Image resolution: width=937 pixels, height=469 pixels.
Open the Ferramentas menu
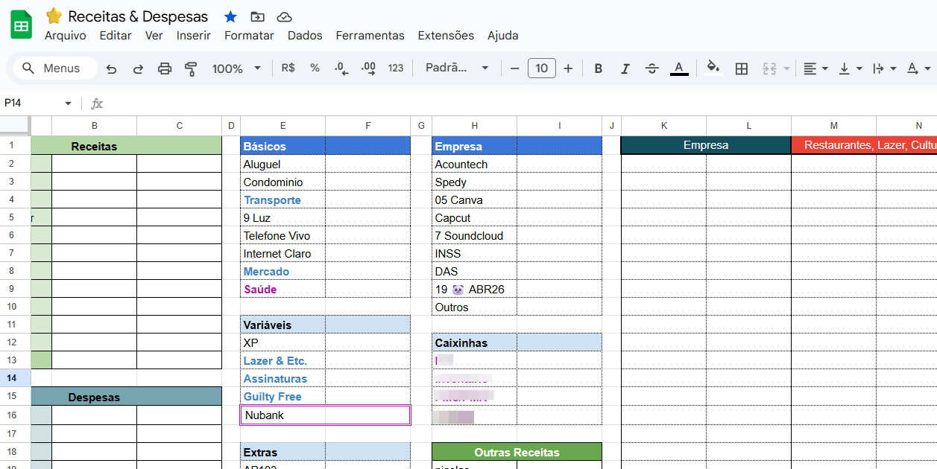(370, 36)
